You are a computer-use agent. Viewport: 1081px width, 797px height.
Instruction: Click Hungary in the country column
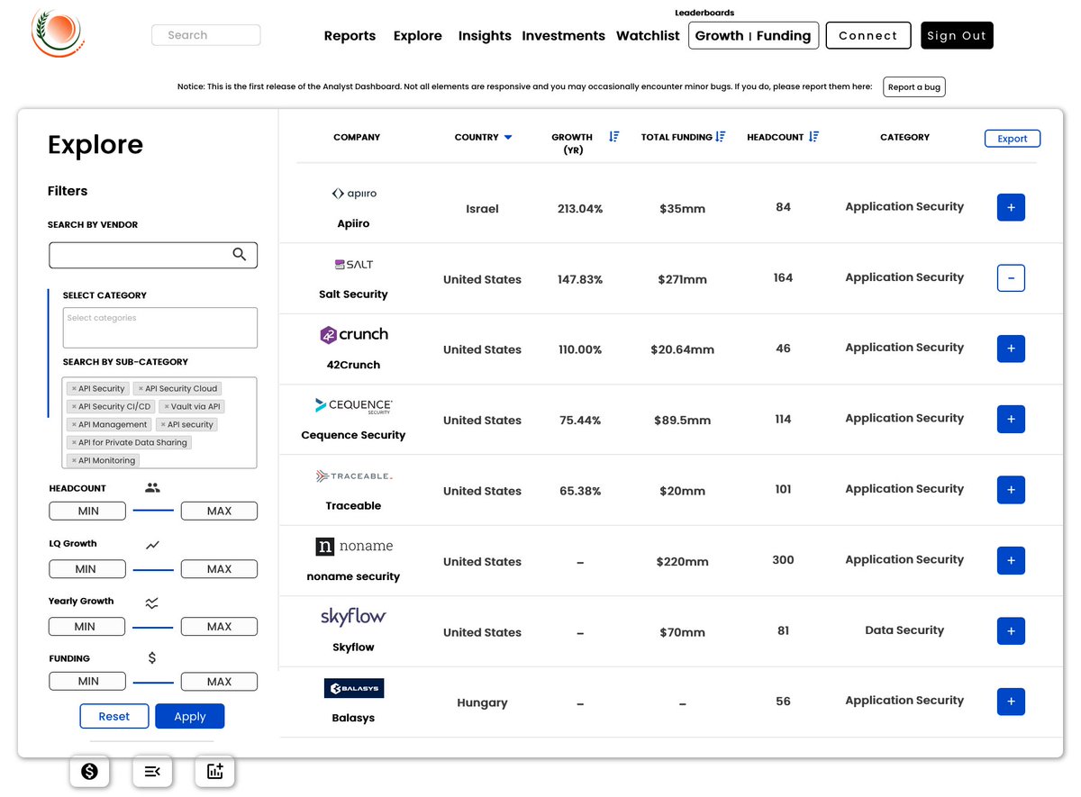(482, 703)
